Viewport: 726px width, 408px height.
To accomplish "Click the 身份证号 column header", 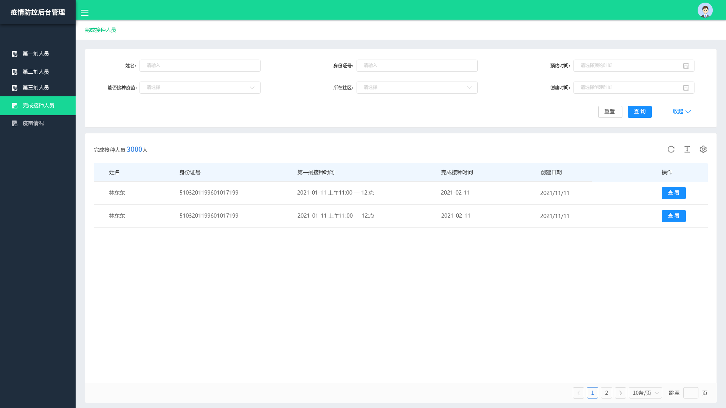I will (190, 172).
